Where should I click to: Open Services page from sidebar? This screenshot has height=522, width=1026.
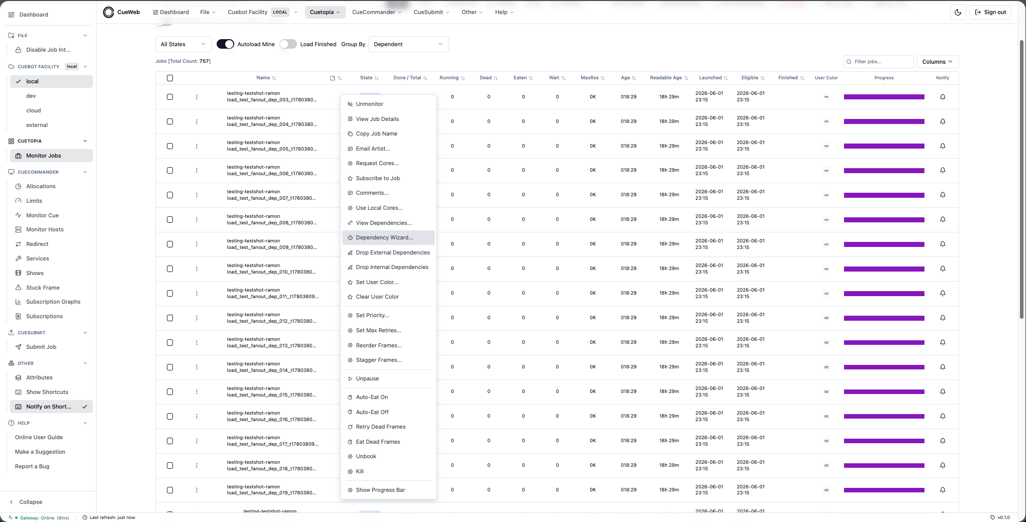38,258
